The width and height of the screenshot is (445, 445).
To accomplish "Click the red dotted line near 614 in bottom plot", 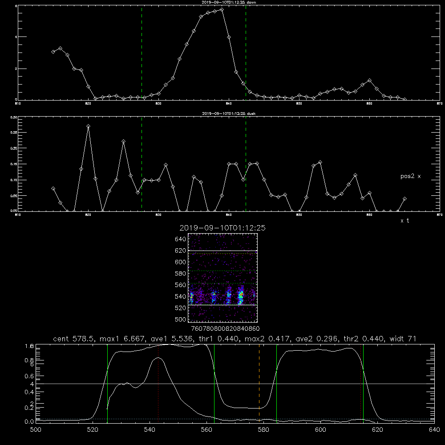I will (x=361, y=383).
